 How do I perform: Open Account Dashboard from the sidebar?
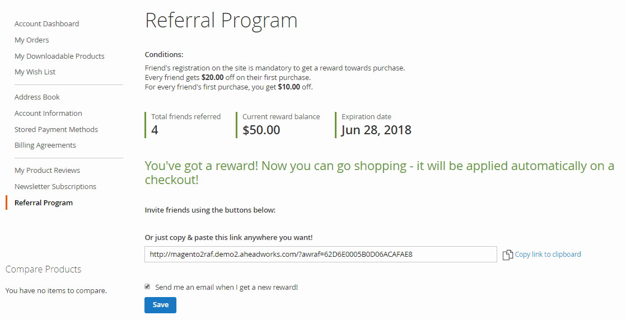coord(46,23)
